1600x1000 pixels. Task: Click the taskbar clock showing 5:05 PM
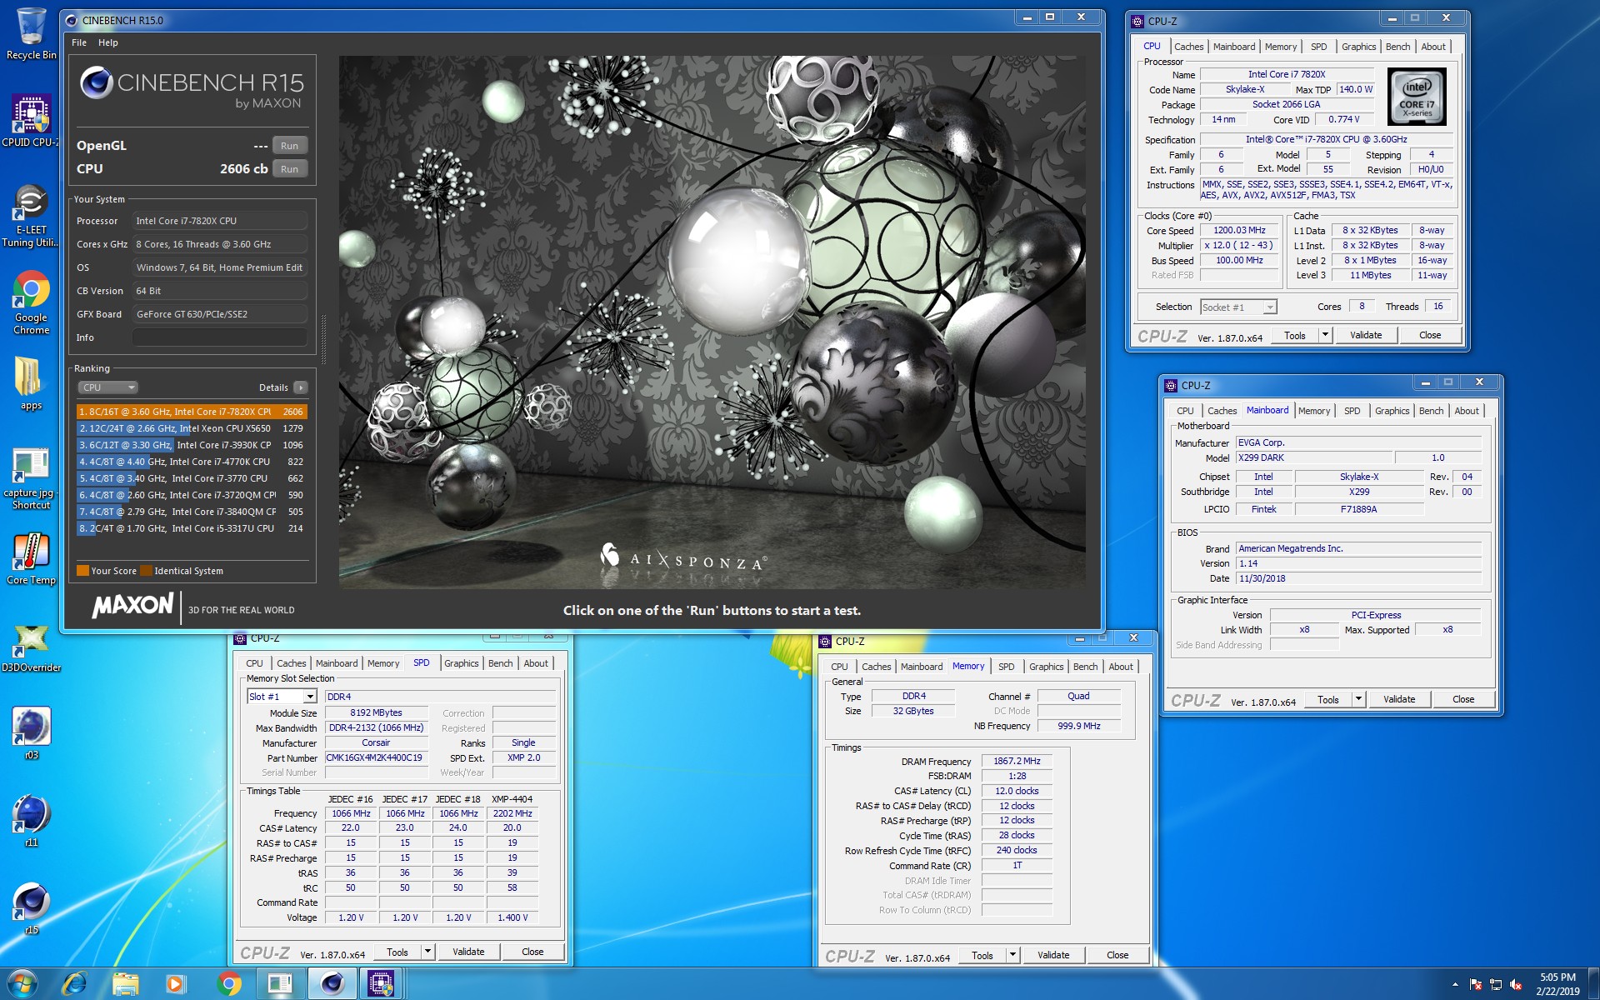(x=1557, y=984)
